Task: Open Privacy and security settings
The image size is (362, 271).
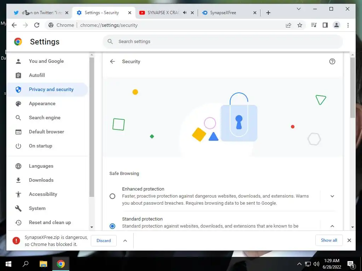Action: (47, 89)
